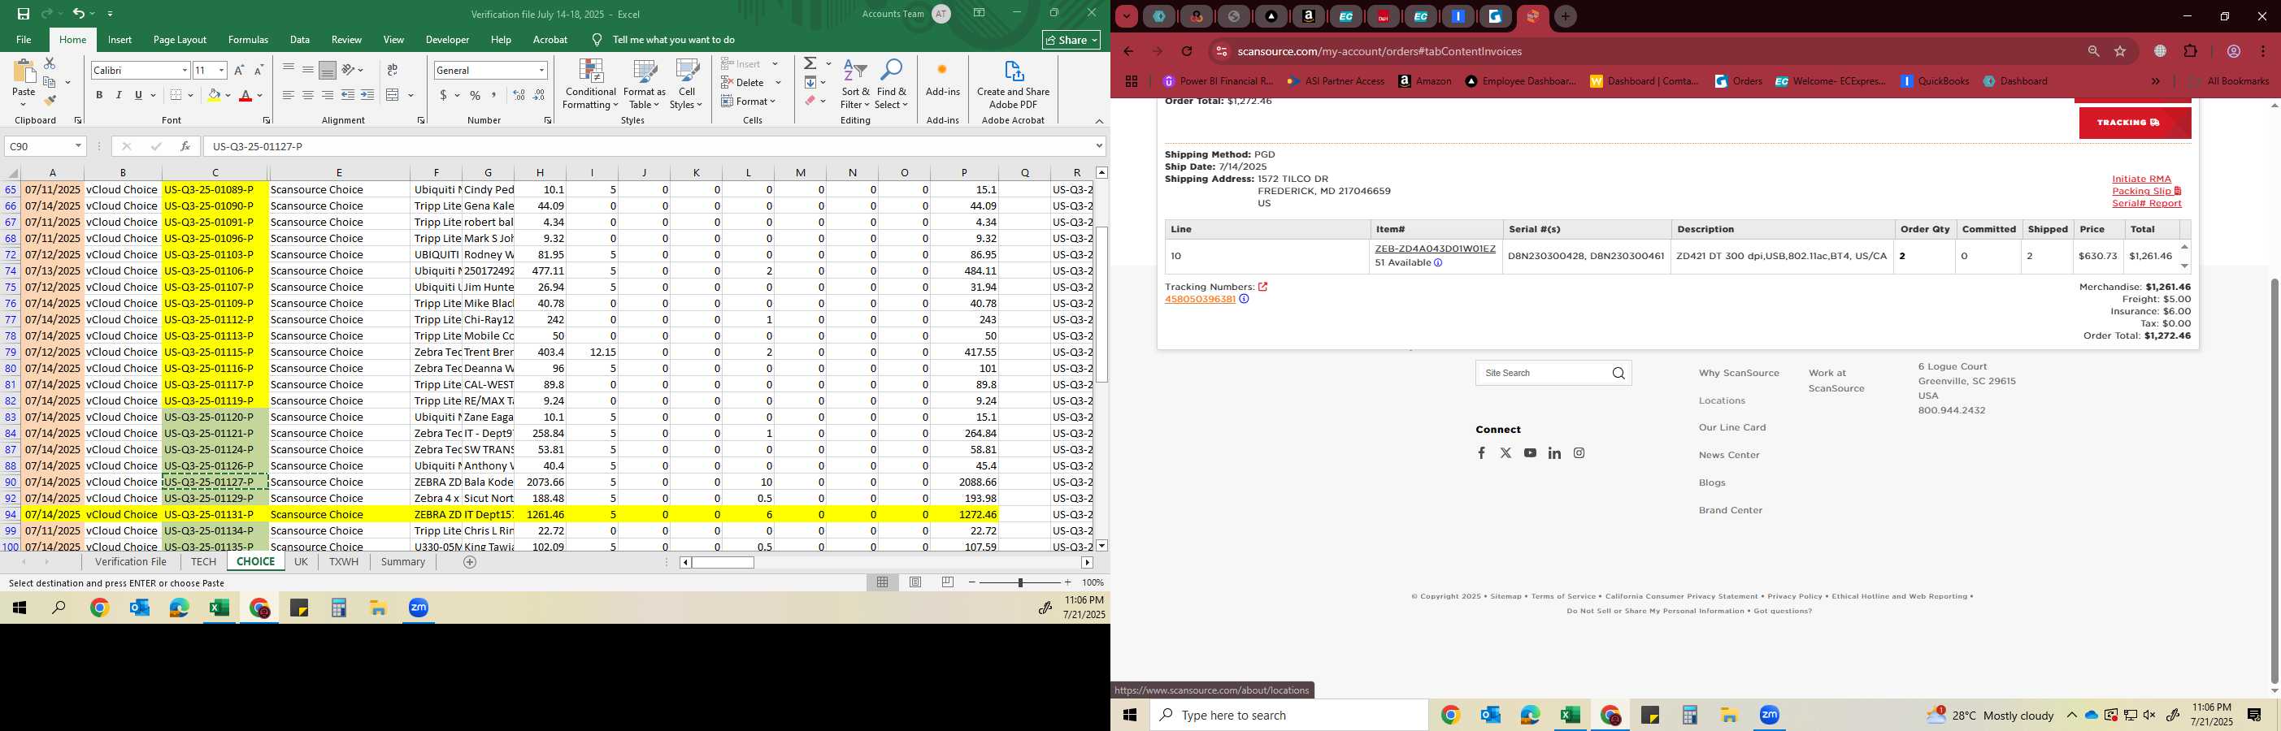Open the Formulas ribbon tab
Image resolution: width=2281 pixels, height=731 pixels.
pos(248,40)
